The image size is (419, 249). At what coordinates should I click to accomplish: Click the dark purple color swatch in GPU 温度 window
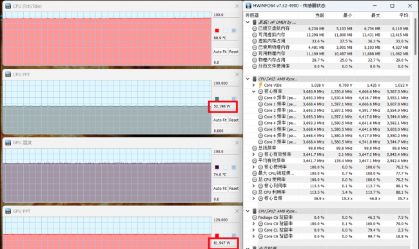pyautogui.click(x=217, y=167)
